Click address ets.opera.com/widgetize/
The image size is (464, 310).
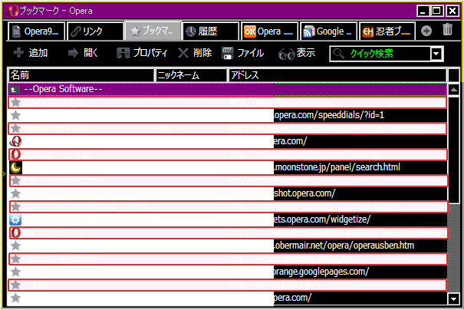tap(322, 219)
